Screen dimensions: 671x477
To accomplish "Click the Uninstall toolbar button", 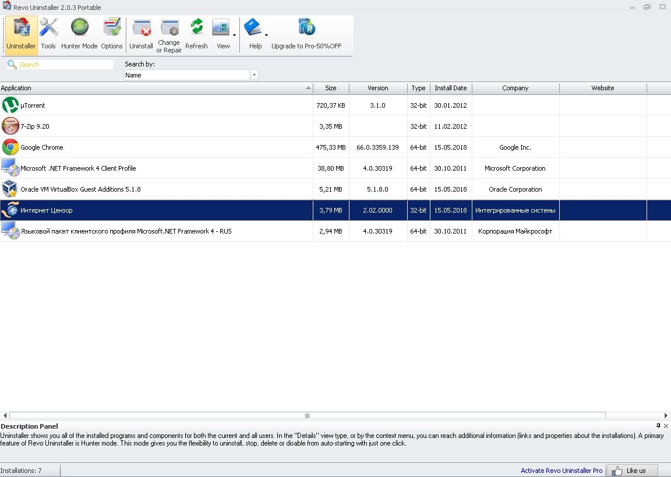I will 141,35.
